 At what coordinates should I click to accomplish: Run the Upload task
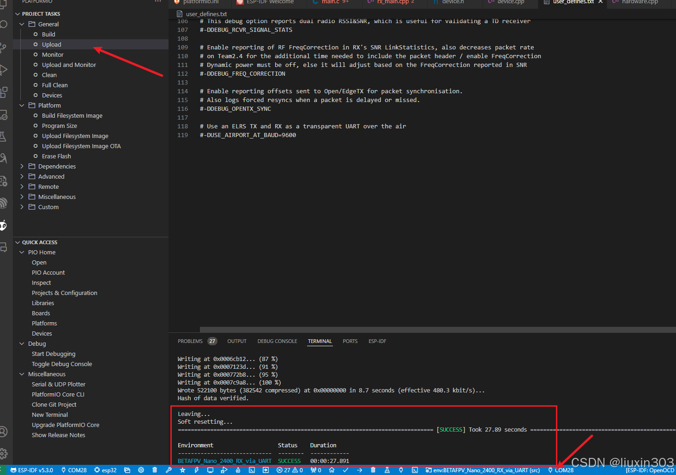click(x=51, y=44)
